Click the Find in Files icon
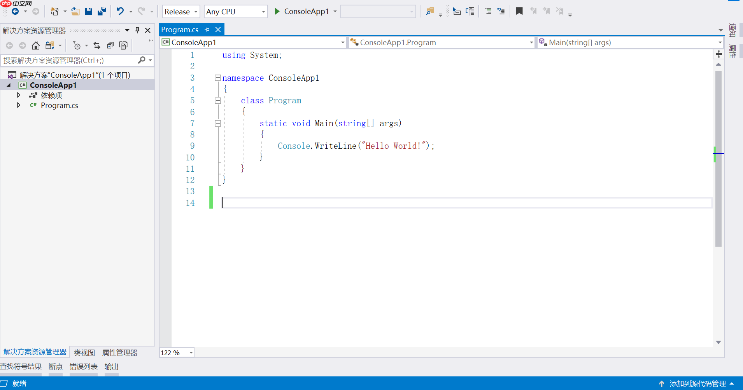The width and height of the screenshot is (743, 390). 429,11
